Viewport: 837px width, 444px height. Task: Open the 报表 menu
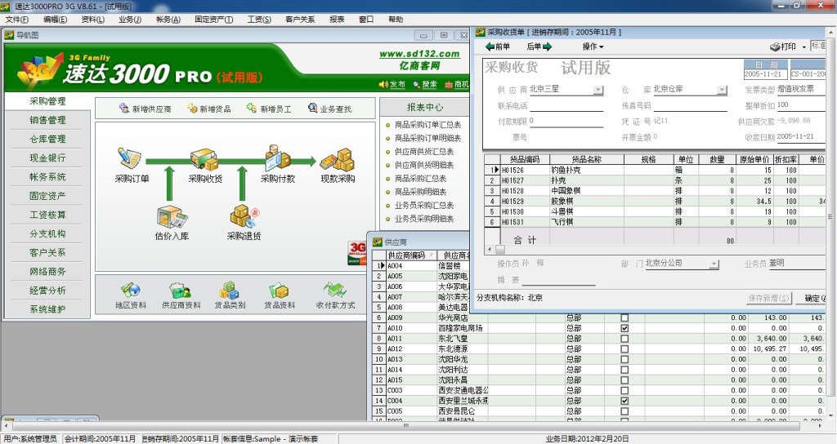pos(337,20)
